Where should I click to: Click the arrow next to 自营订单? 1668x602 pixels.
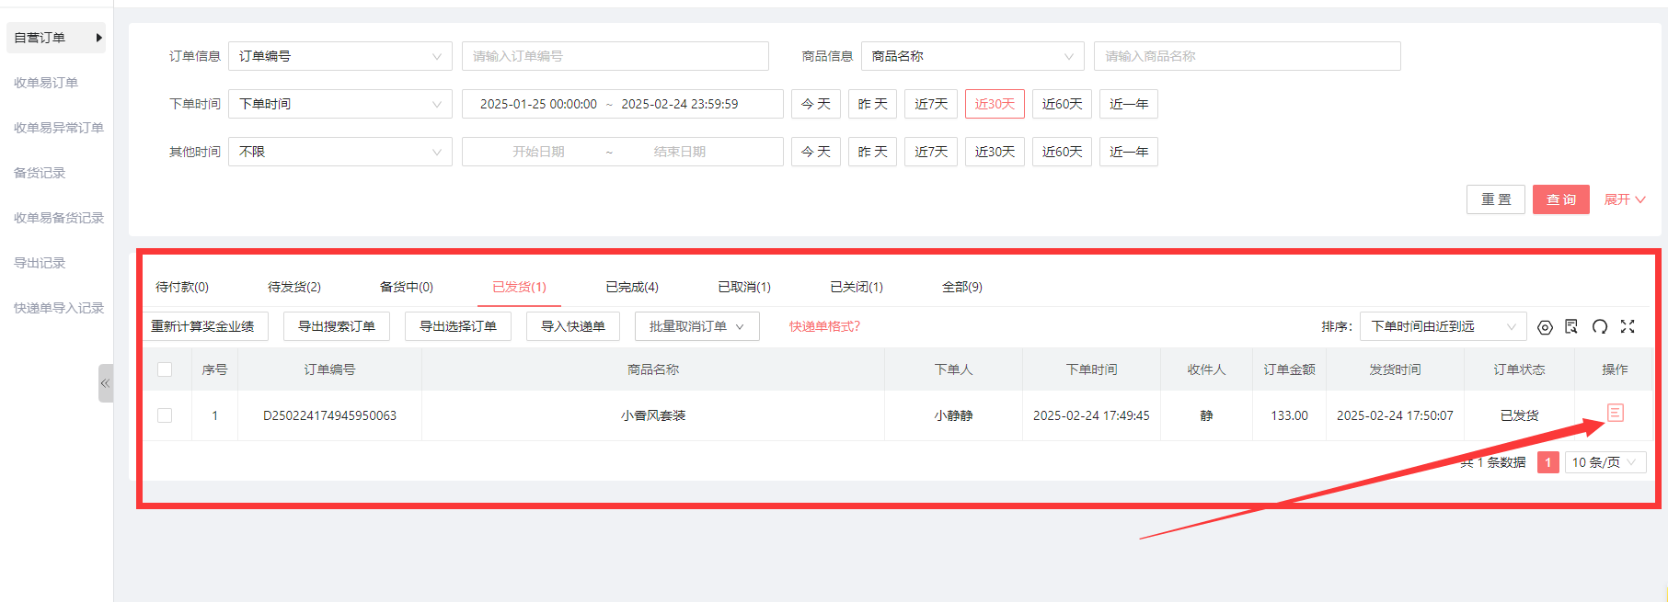[98, 38]
